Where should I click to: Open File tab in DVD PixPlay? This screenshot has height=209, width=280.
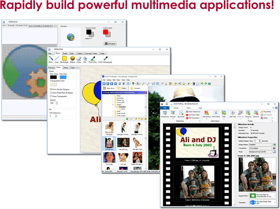pos(165,108)
